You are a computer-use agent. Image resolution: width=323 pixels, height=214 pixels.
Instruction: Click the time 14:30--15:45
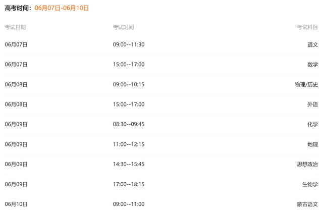coord(129,164)
